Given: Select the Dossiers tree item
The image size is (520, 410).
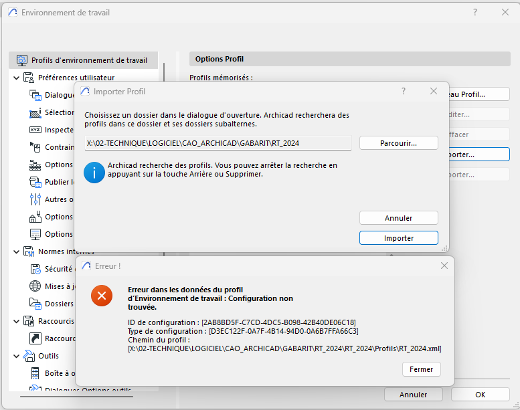Looking at the screenshot, I should [x=59, y=304].
